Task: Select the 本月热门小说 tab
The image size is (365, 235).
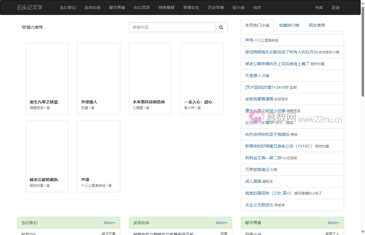Action: pyautogui.click(x=257, y=25)
